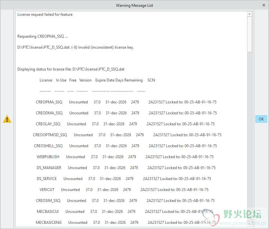Click the CREOLAY_SSQ license name
Viewport: 269px width, 229px height.
[48, 124]
